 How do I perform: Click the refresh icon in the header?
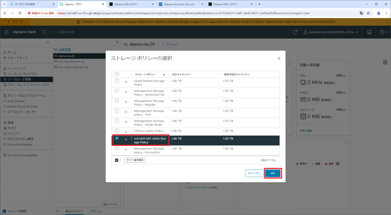[x=296, y=32]
